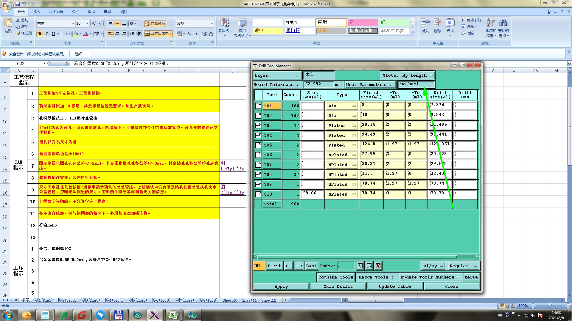572x321 pixels.
Task: Click the Update Table button
Action: 395,286
